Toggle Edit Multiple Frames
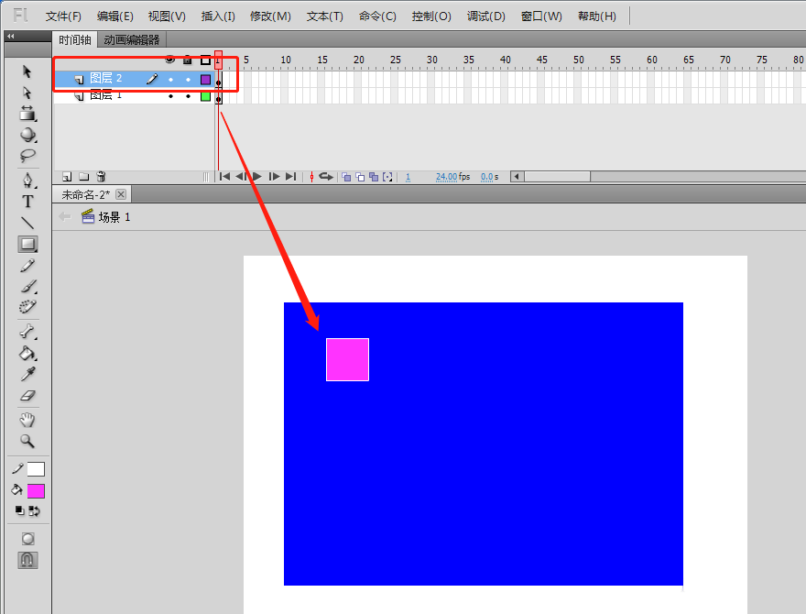The width and height of the screenshot is (806, 614). (x=374, y=177)
